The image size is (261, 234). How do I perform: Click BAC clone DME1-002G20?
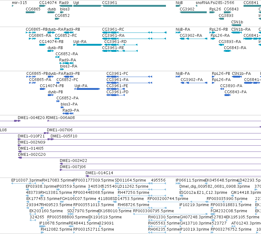(140, 158)
